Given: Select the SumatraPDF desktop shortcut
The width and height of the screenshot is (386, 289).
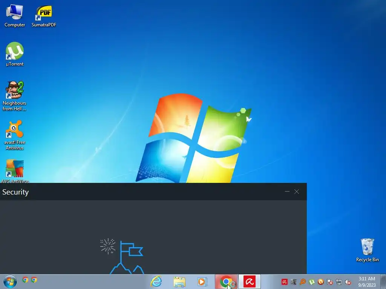Looking at the screenshot, I should click(x=44, y=16).
